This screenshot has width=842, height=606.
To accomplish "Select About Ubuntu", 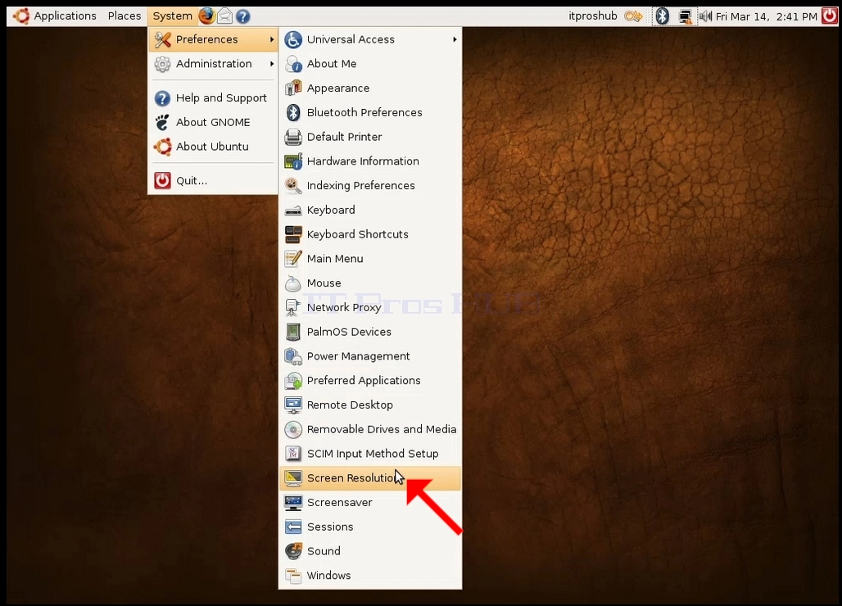I will pyautogui.click(x=213, y=147).
